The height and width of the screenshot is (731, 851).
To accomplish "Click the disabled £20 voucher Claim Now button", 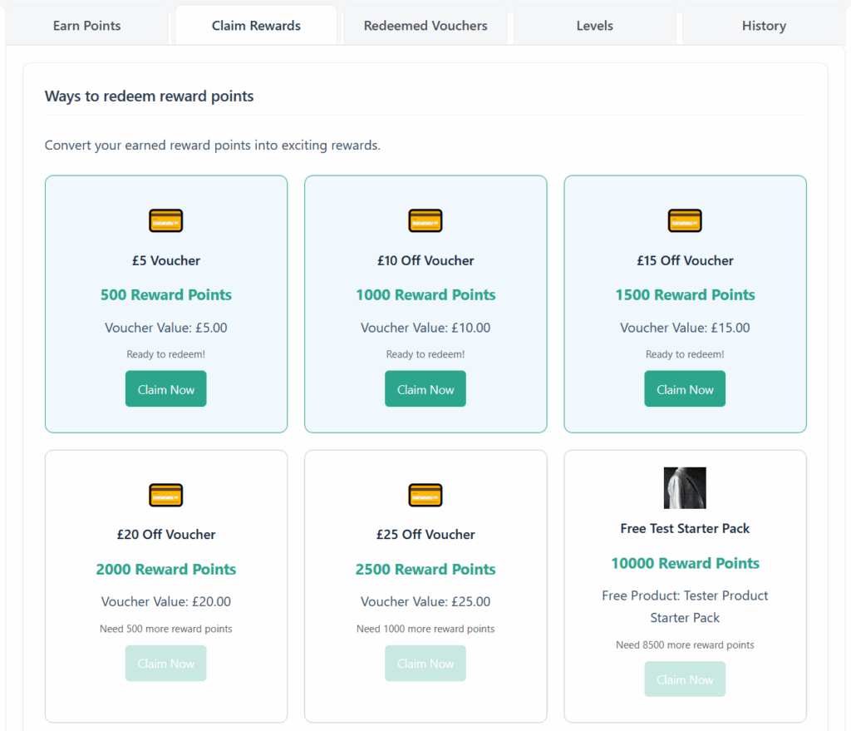I will point(165,663).
